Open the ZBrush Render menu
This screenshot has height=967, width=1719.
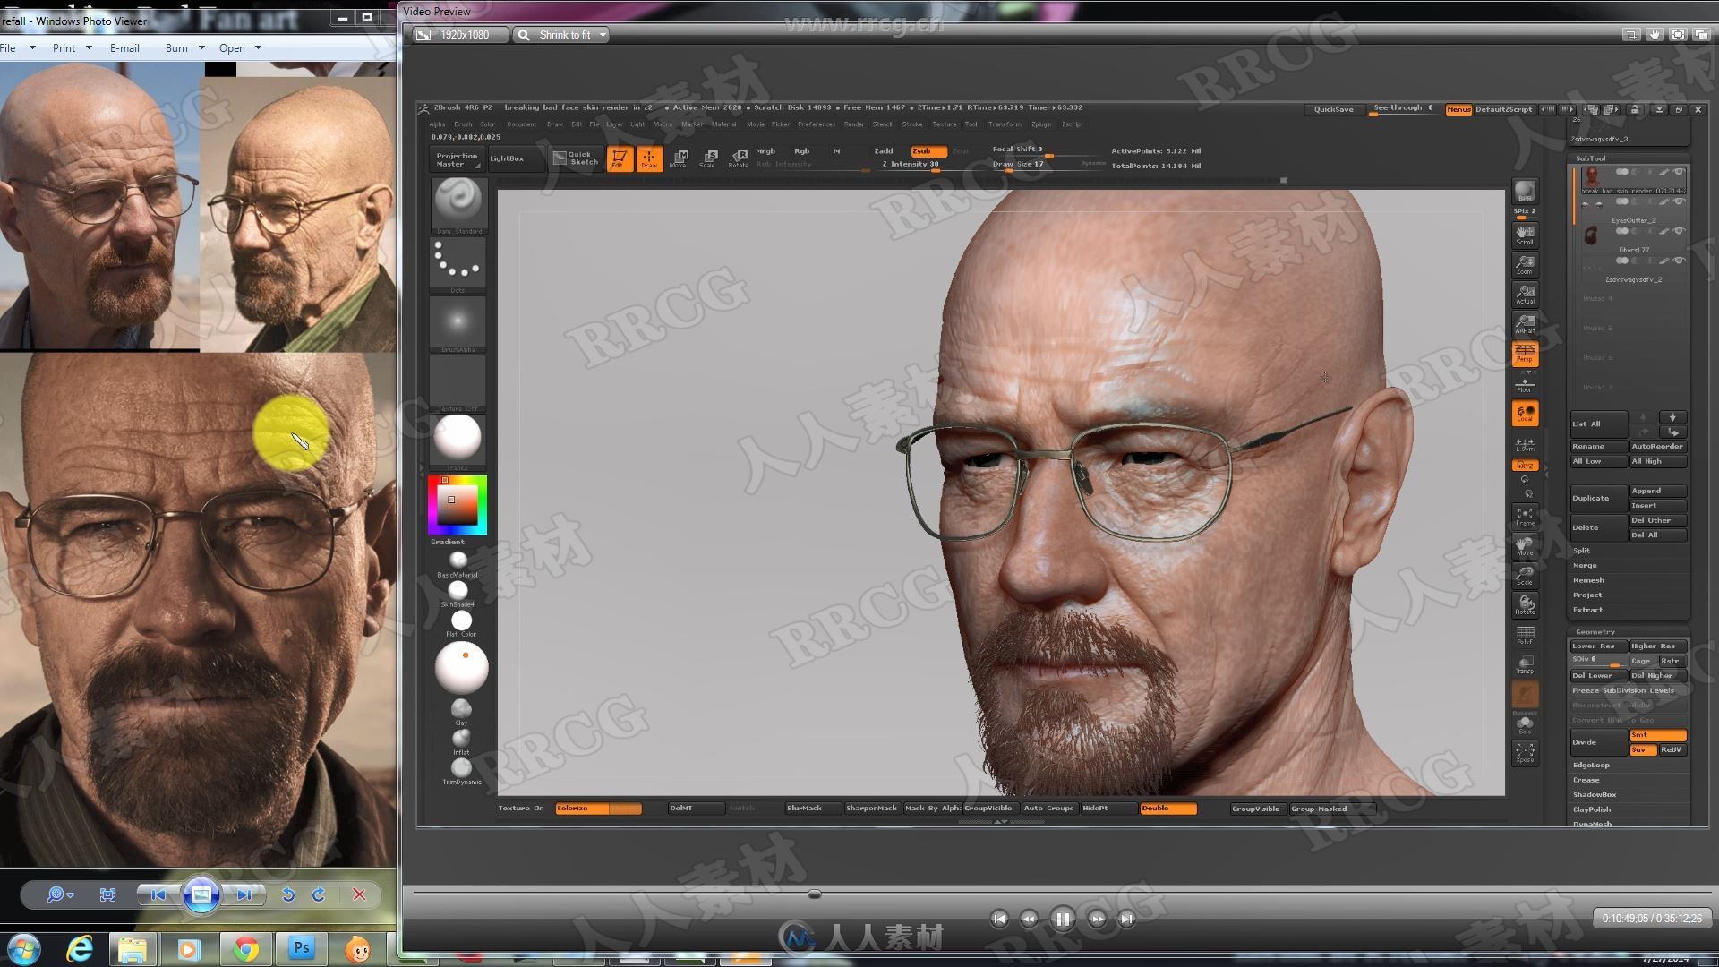(854, 124)
